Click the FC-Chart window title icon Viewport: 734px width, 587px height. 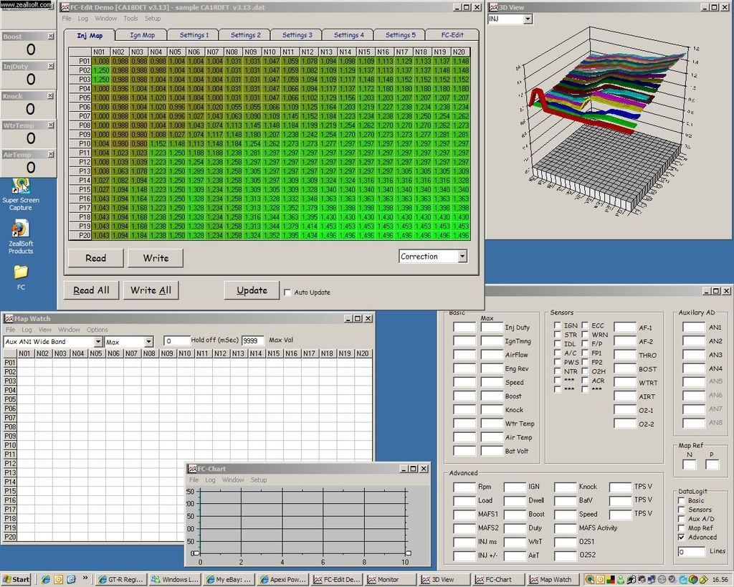192,469
